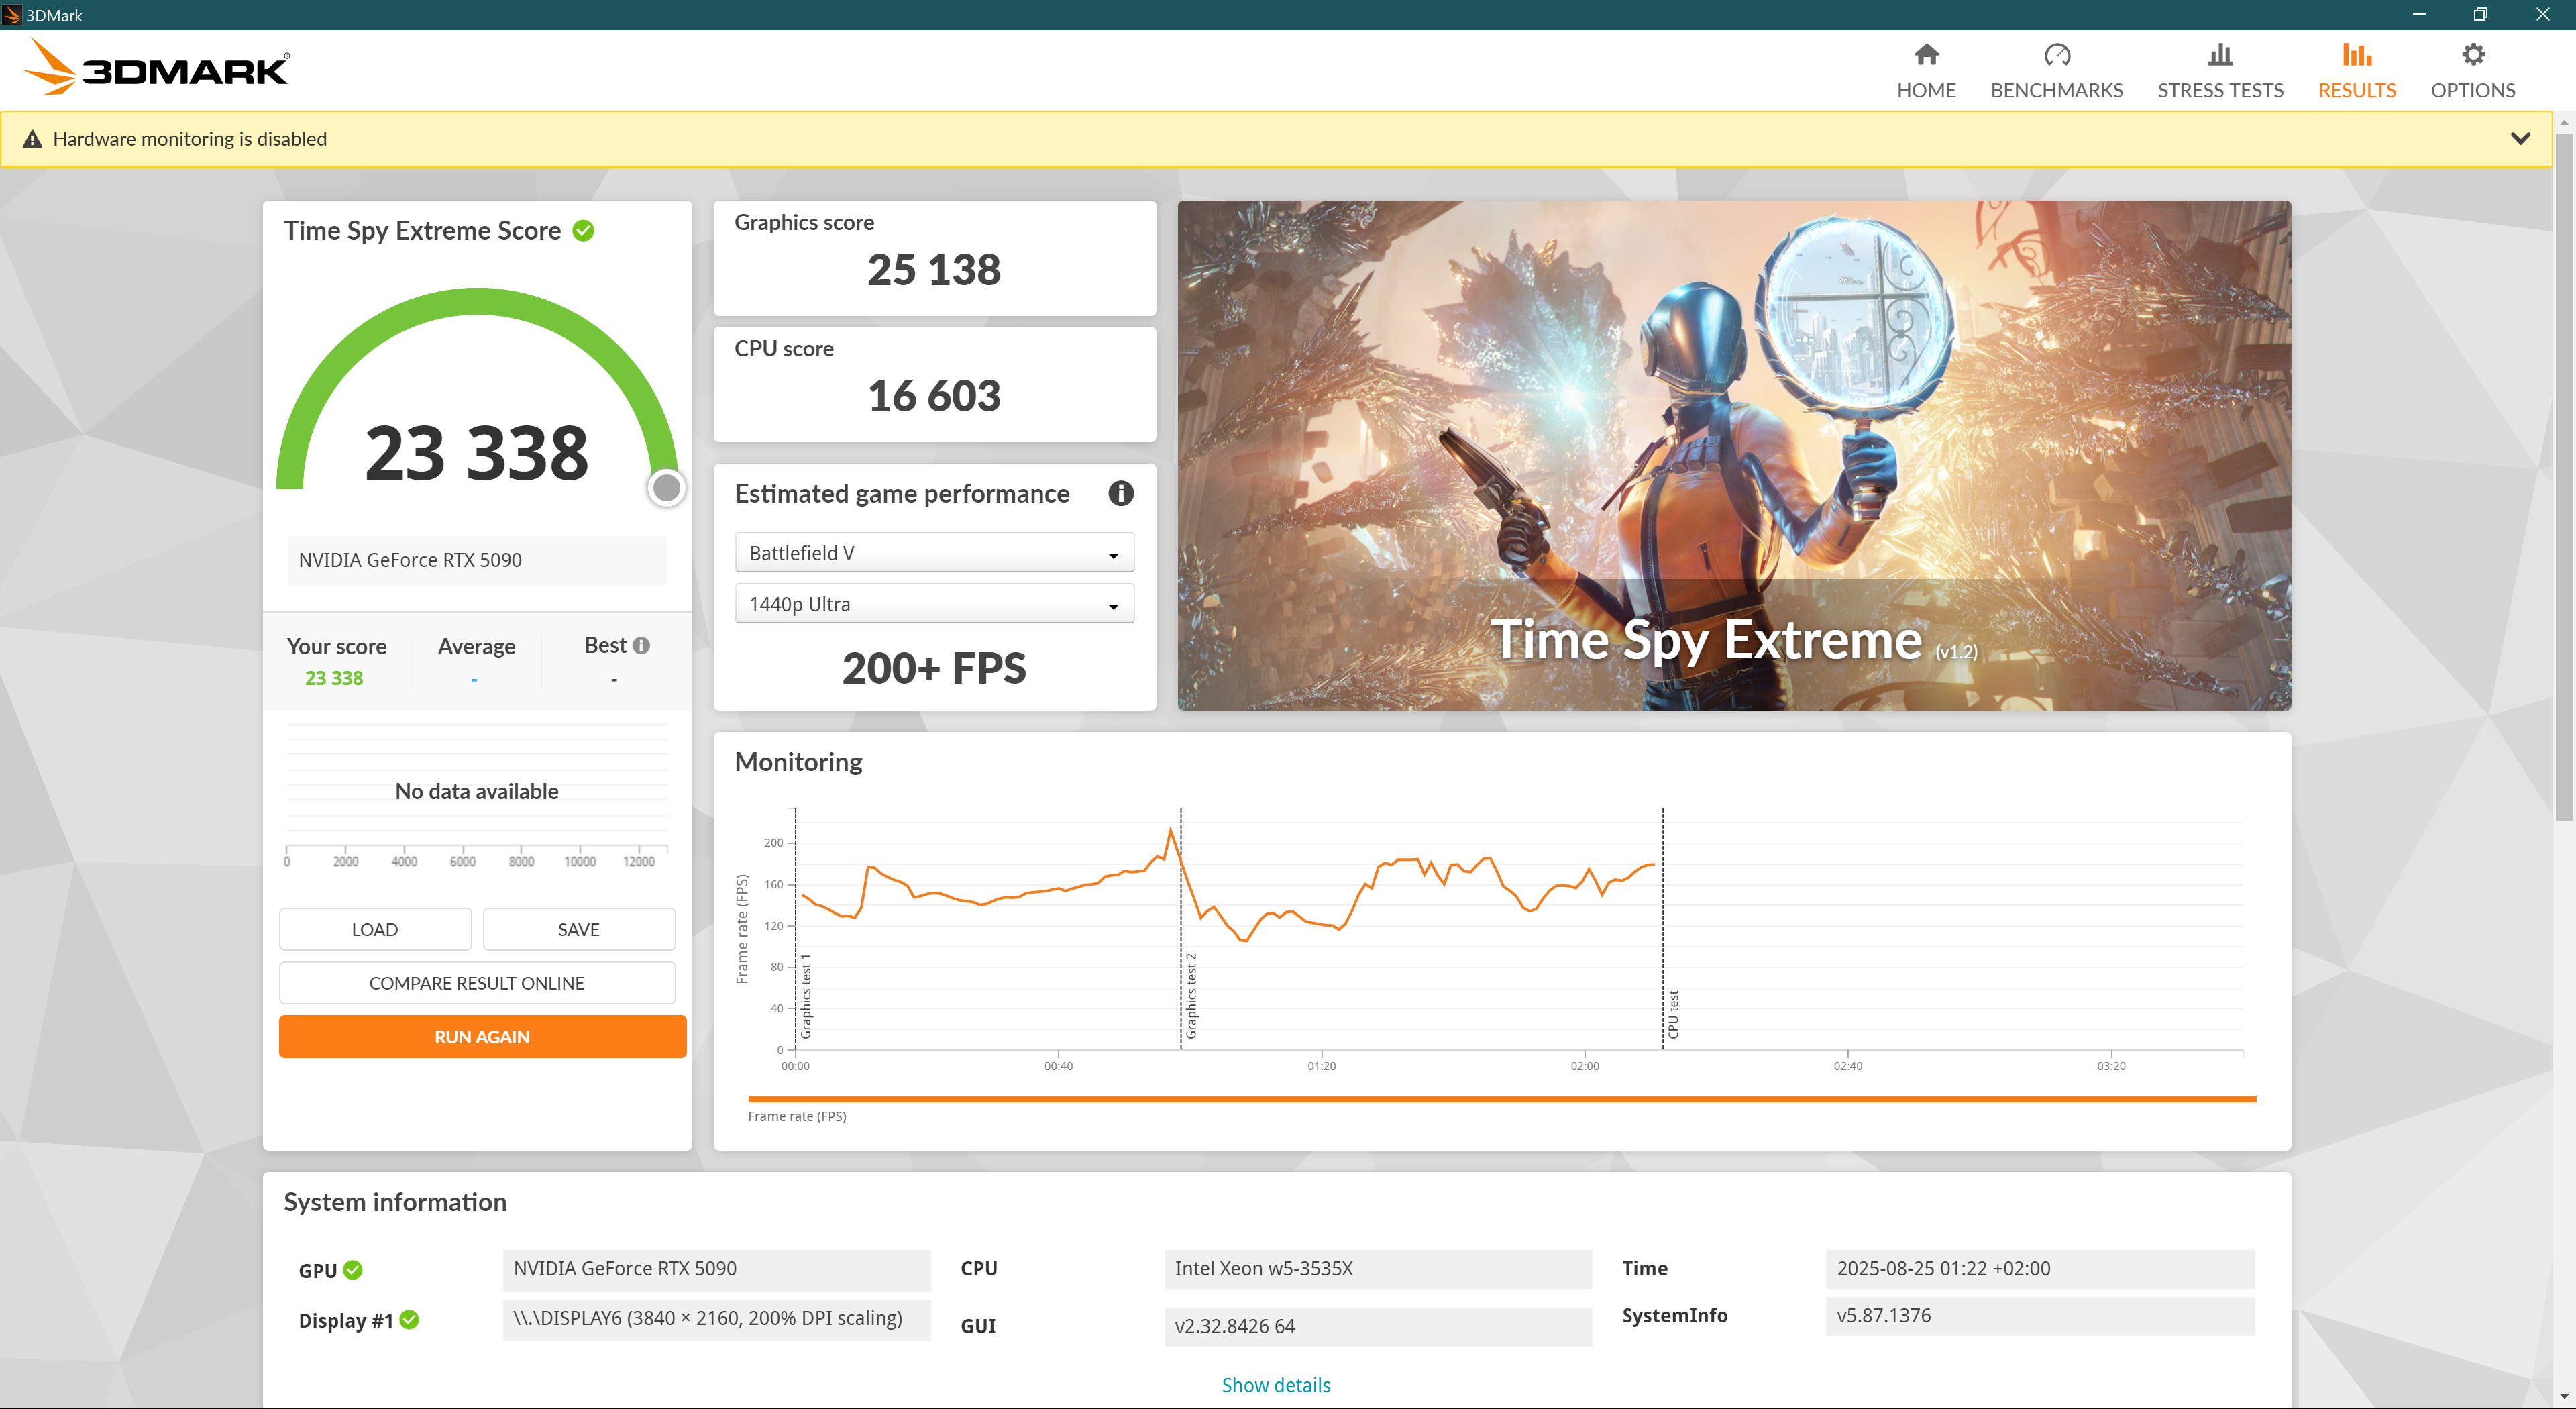Open the Stress Tests chart icon
Screen dimensions: 2576x1409
[x=2220, y=54]
